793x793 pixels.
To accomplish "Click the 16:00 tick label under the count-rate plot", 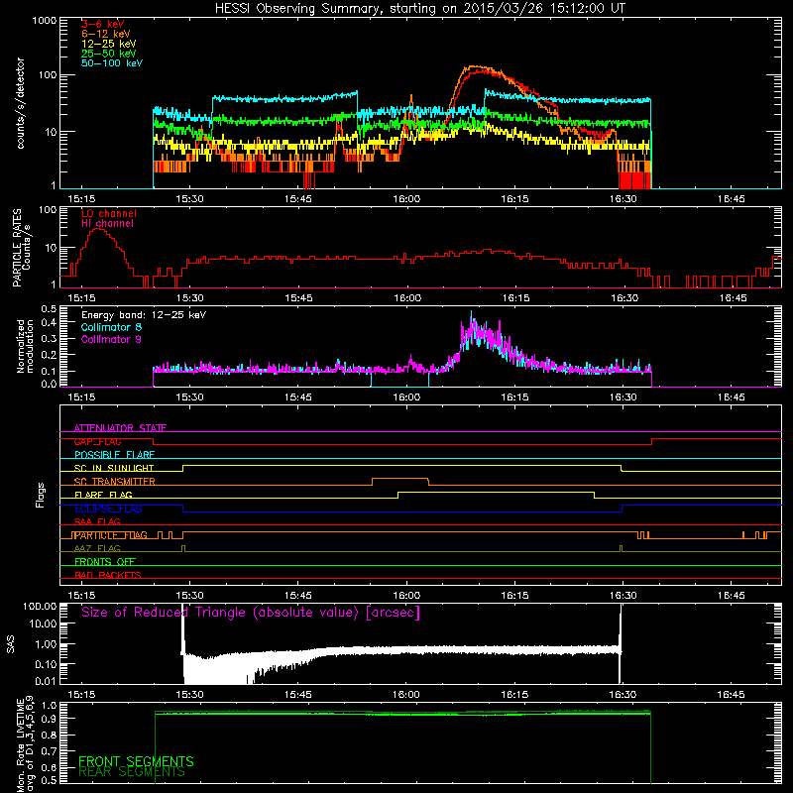I will [406, 199].
